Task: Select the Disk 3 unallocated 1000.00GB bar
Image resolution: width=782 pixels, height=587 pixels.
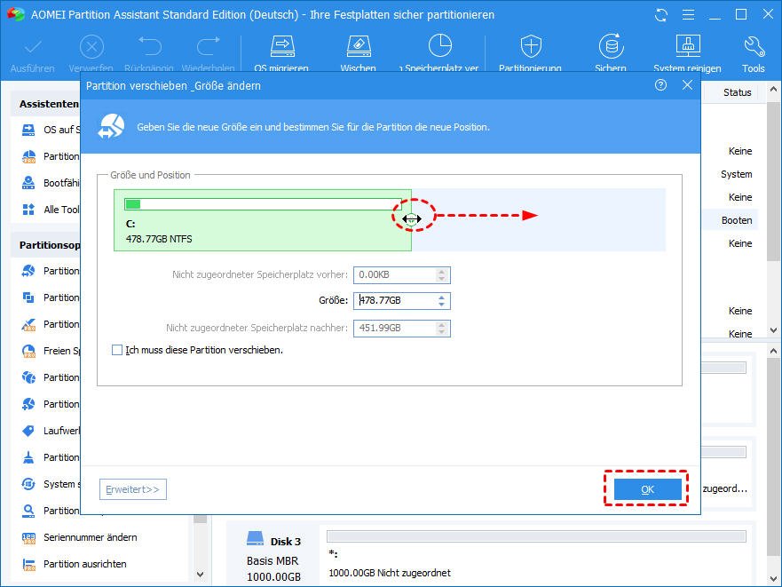Action: coord(536,536)
